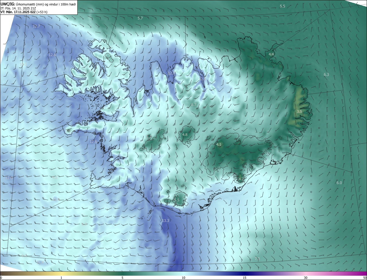Select the 12.7 value on the map
Viewport: 367px width, 280px height.
tap(36, 26)
